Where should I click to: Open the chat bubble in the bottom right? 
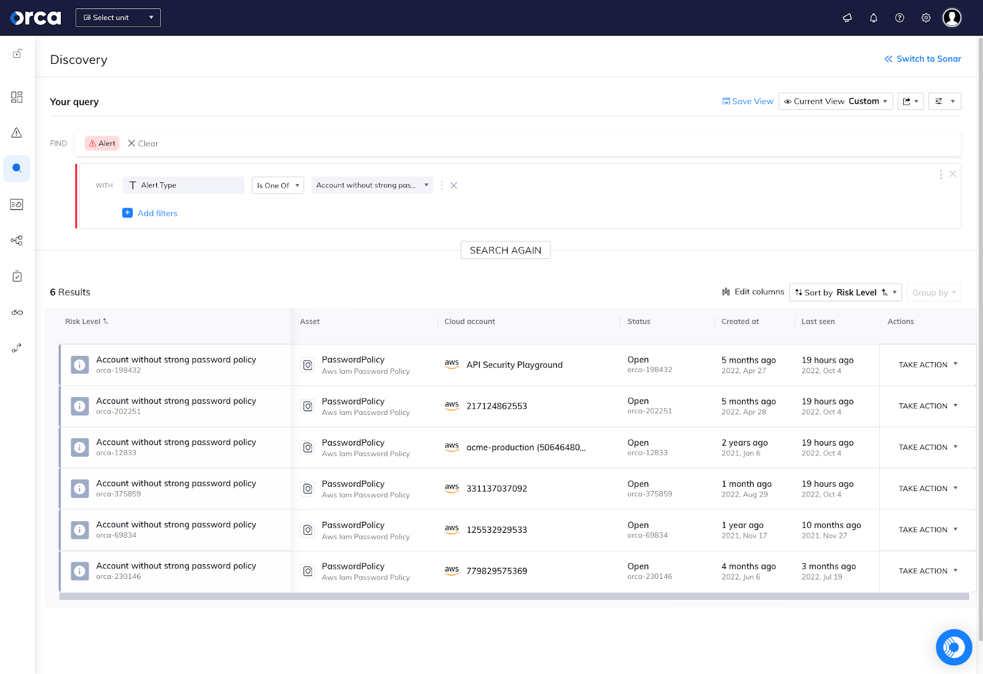(953, 646)
